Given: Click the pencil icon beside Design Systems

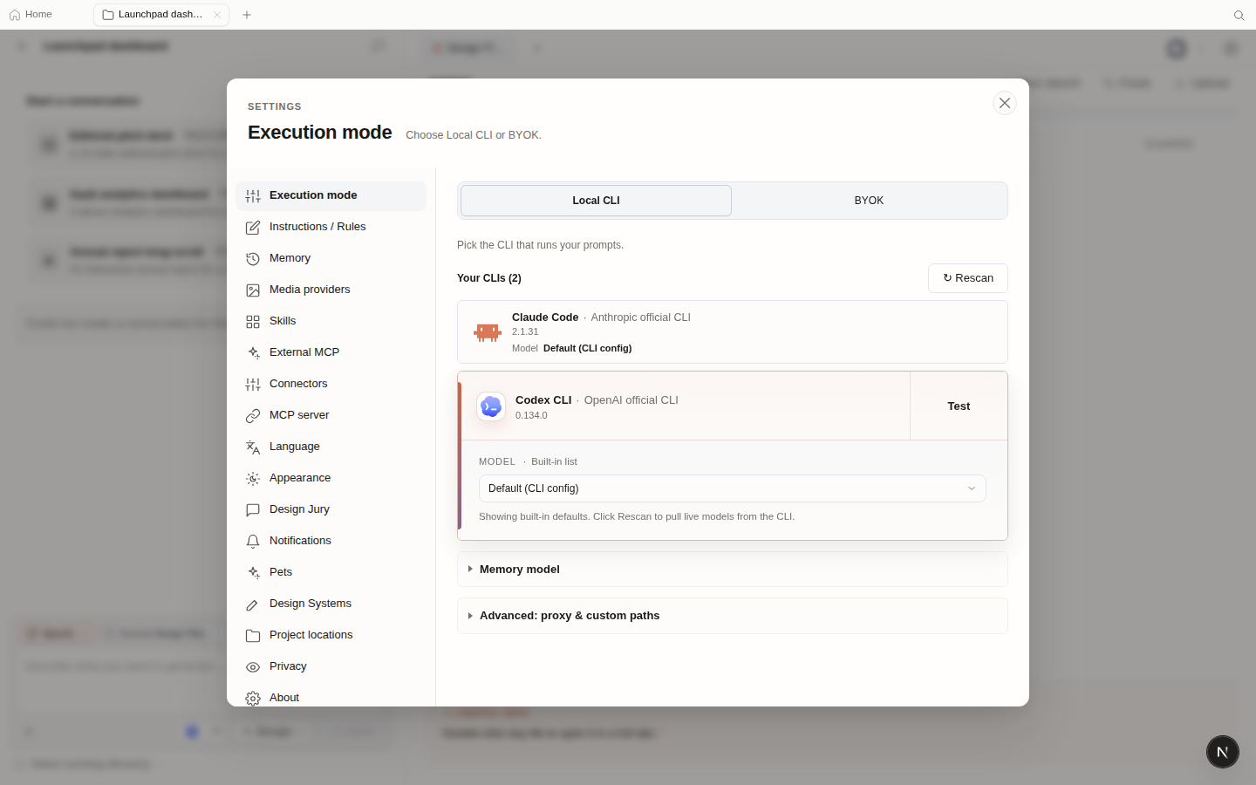Looking at the screenshot, I should click(x=253, y=604).
